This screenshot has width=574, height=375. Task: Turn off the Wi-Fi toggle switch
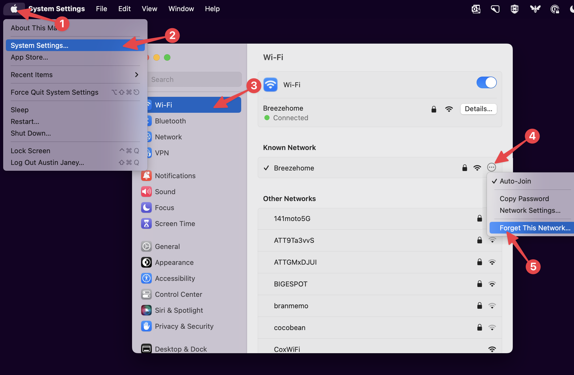pos(486,83)
